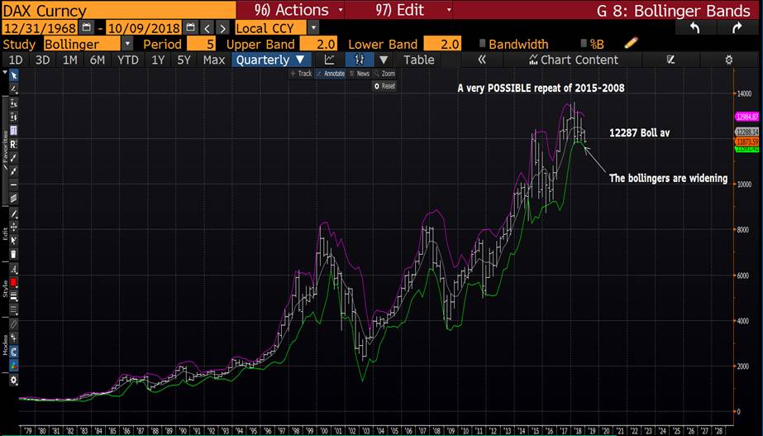763x436 pixels.
Task: Select the highlighted purple date-range tool
Action: (13, 131)
